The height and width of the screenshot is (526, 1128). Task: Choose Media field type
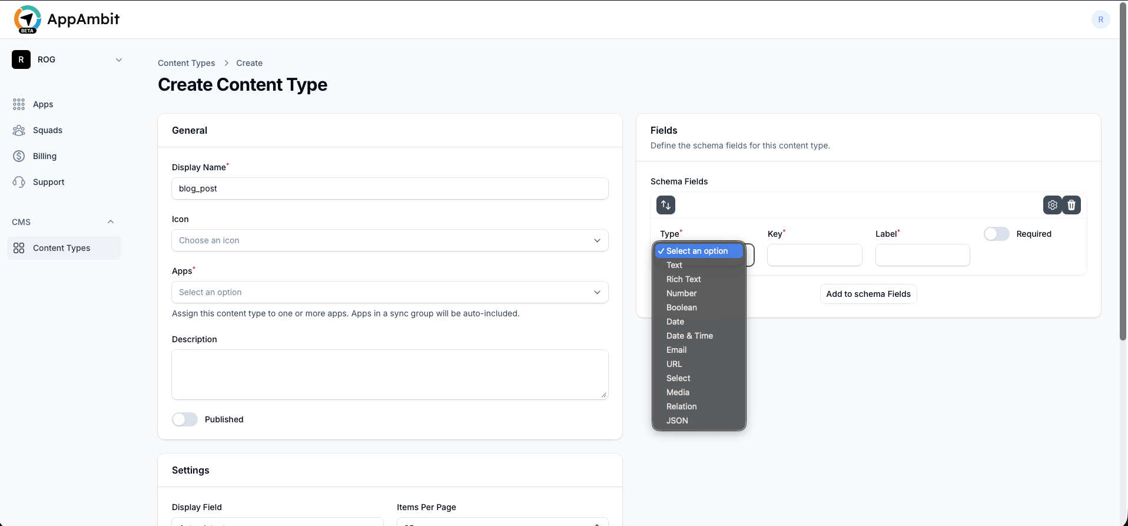point(699,392)
